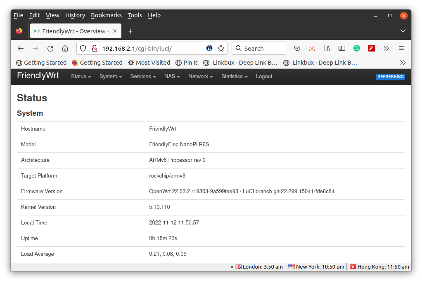The width and height of the screenshot is (422, 283).
Task: Open second Linkbux - Deep Link bookmark
Action: 320,63
